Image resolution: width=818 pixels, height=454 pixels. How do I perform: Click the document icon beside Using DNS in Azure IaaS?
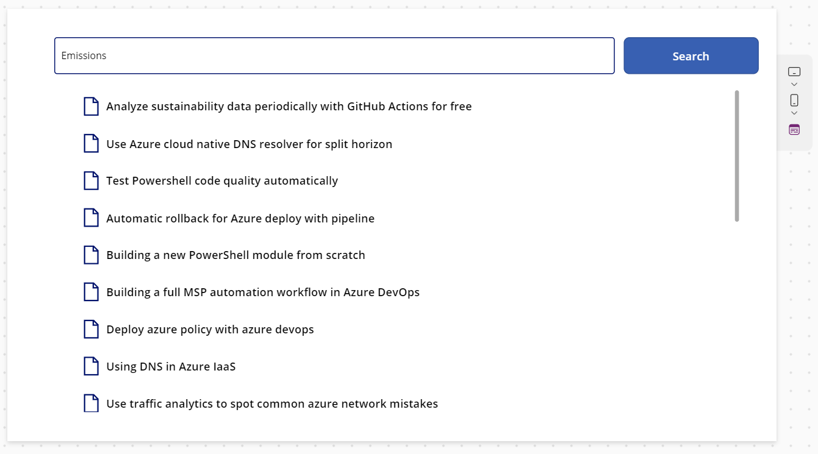91,366
